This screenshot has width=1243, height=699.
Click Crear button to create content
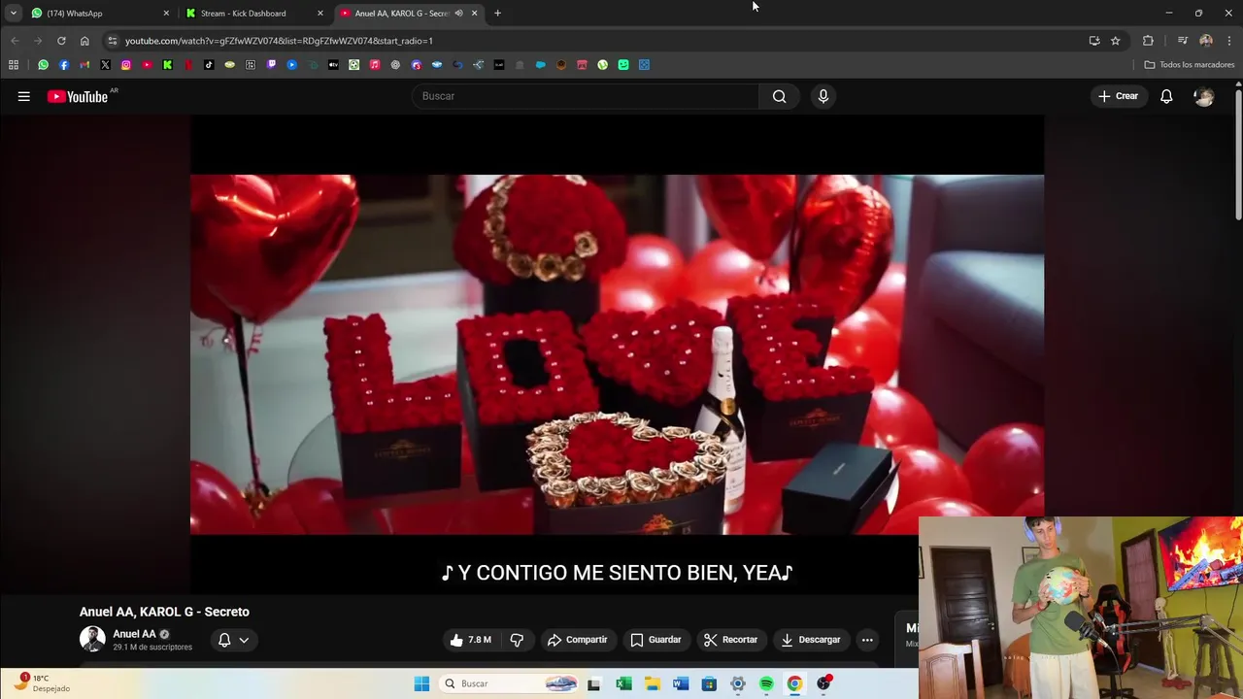[1118, 96]
